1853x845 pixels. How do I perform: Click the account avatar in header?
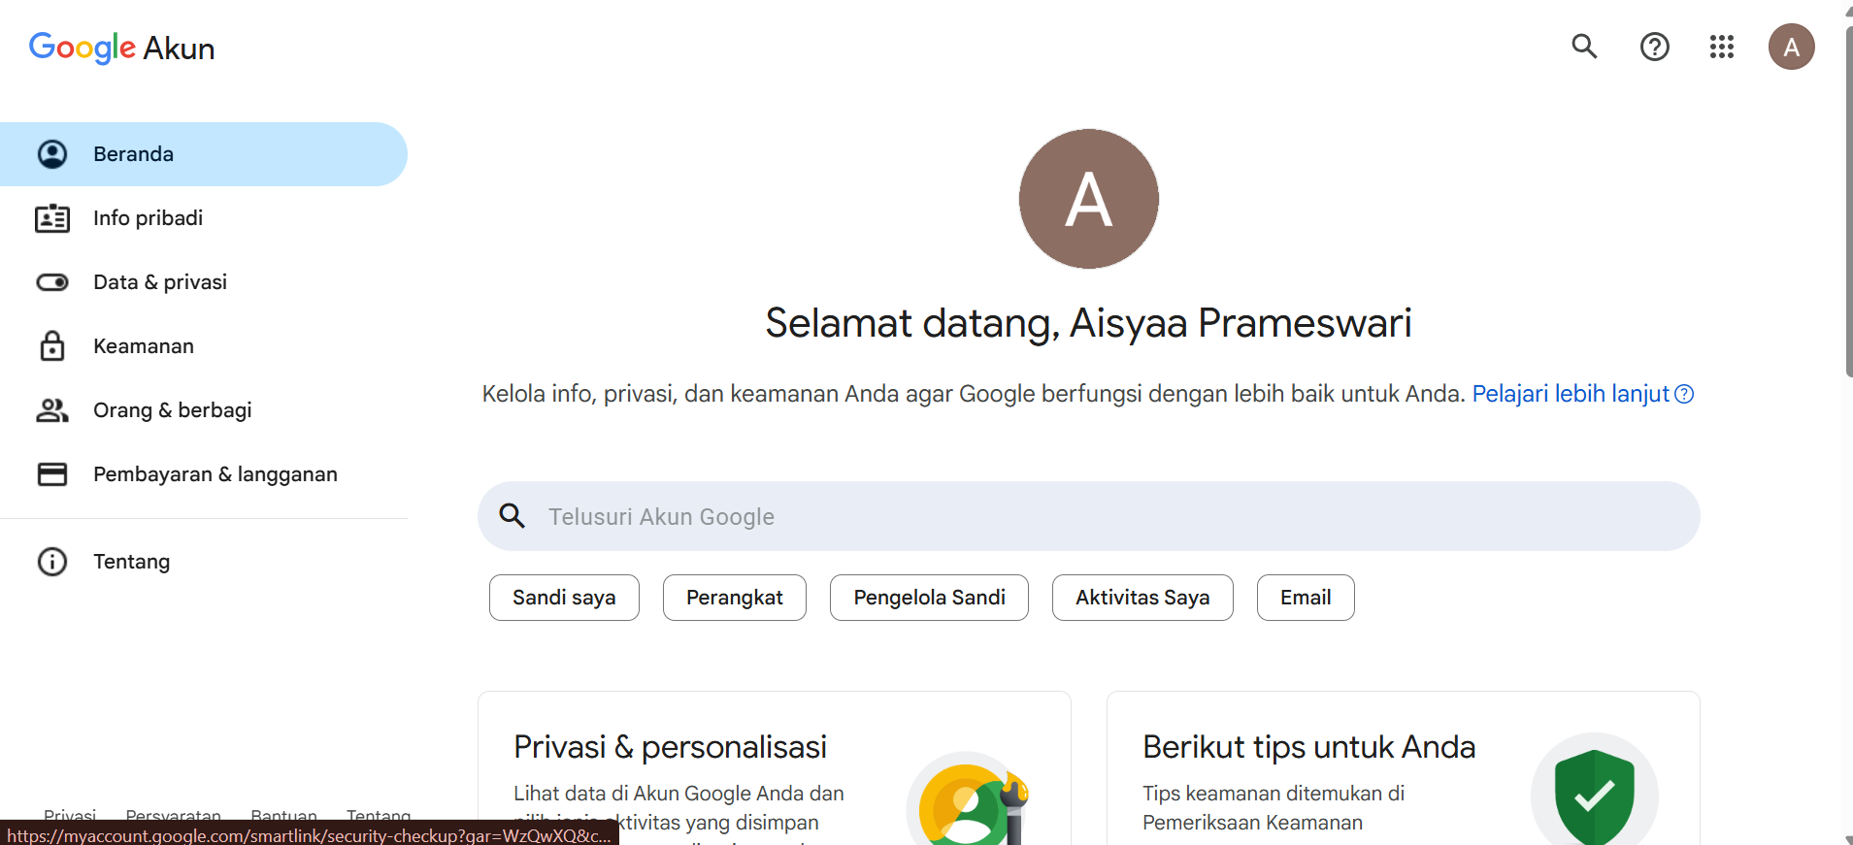click(x=1791, y=47)
